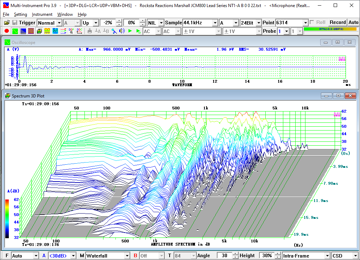Open the Help menu
The image size is (360, 260).
point(82,14)
